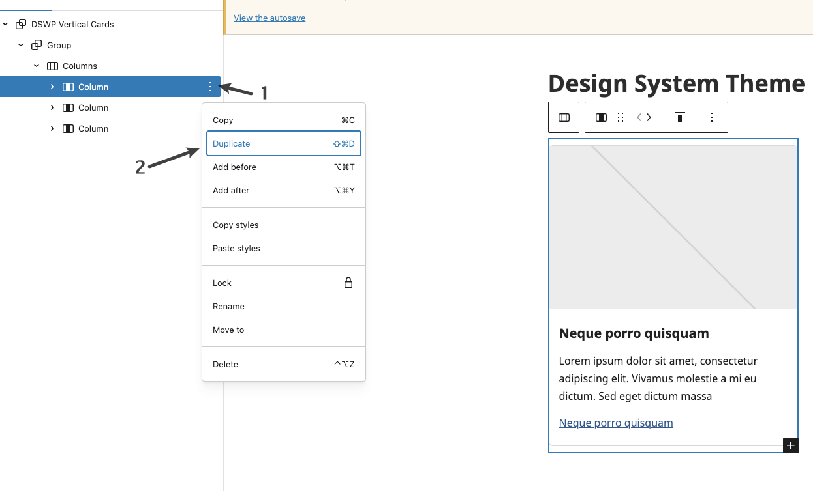813x491 pixels.
Task: Click the Lorem ipsum paragraph text
Action: [x=658, y=378]
